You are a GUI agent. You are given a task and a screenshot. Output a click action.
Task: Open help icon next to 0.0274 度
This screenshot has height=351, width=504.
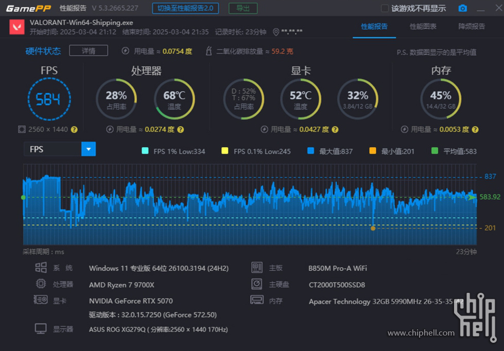181,130
